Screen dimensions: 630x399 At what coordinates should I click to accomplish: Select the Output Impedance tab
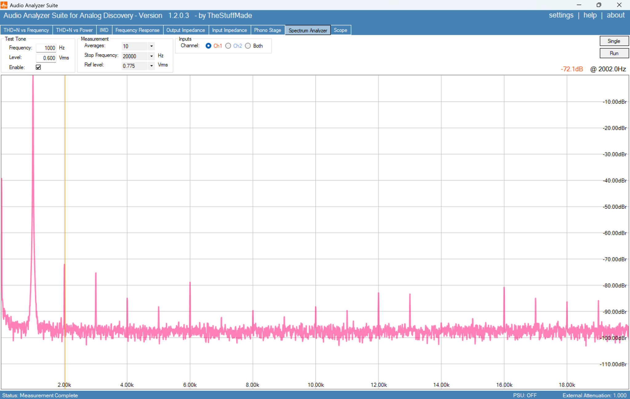(185, 30)
